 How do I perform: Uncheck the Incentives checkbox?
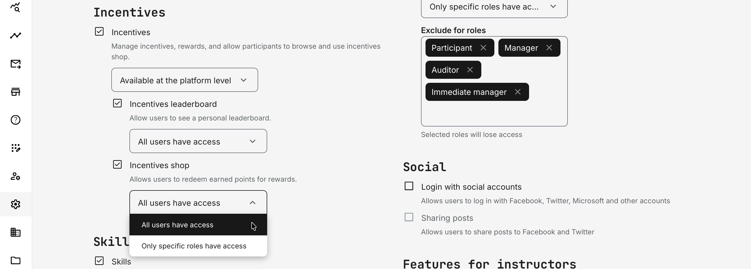[99, 31]
